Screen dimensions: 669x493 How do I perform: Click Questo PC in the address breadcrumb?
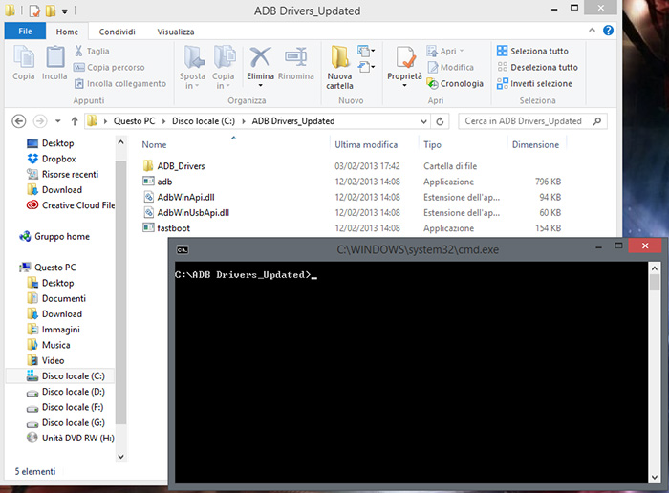tap(134, 121)
